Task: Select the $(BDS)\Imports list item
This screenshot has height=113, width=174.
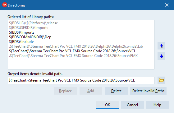Action: click(x=22, y=32)
